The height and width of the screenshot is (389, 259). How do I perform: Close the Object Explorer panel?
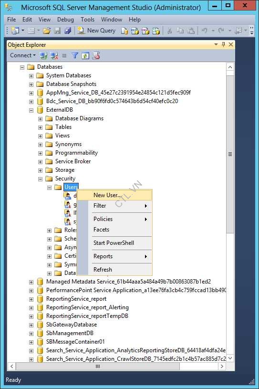[231, 44]
